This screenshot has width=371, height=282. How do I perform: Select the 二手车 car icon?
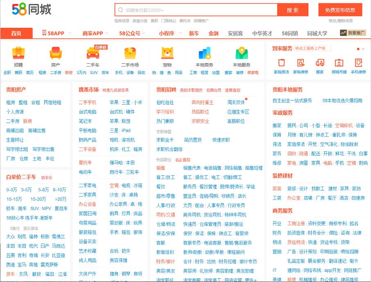click(x=92, y=54)
